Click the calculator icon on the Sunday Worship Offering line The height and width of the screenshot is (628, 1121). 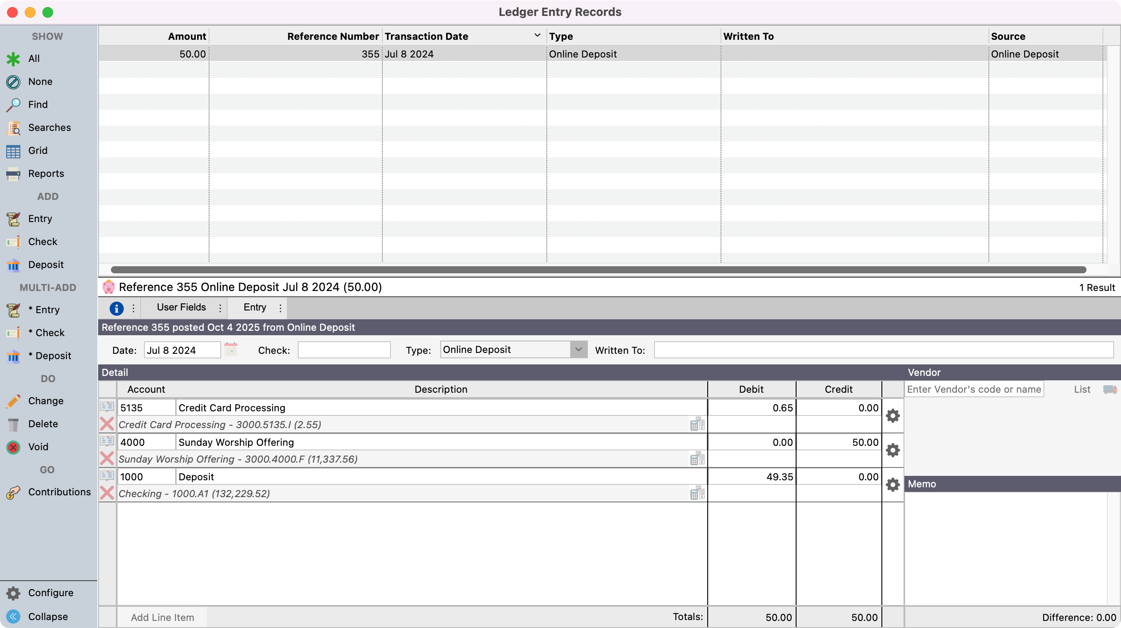[x=697, y=459]
